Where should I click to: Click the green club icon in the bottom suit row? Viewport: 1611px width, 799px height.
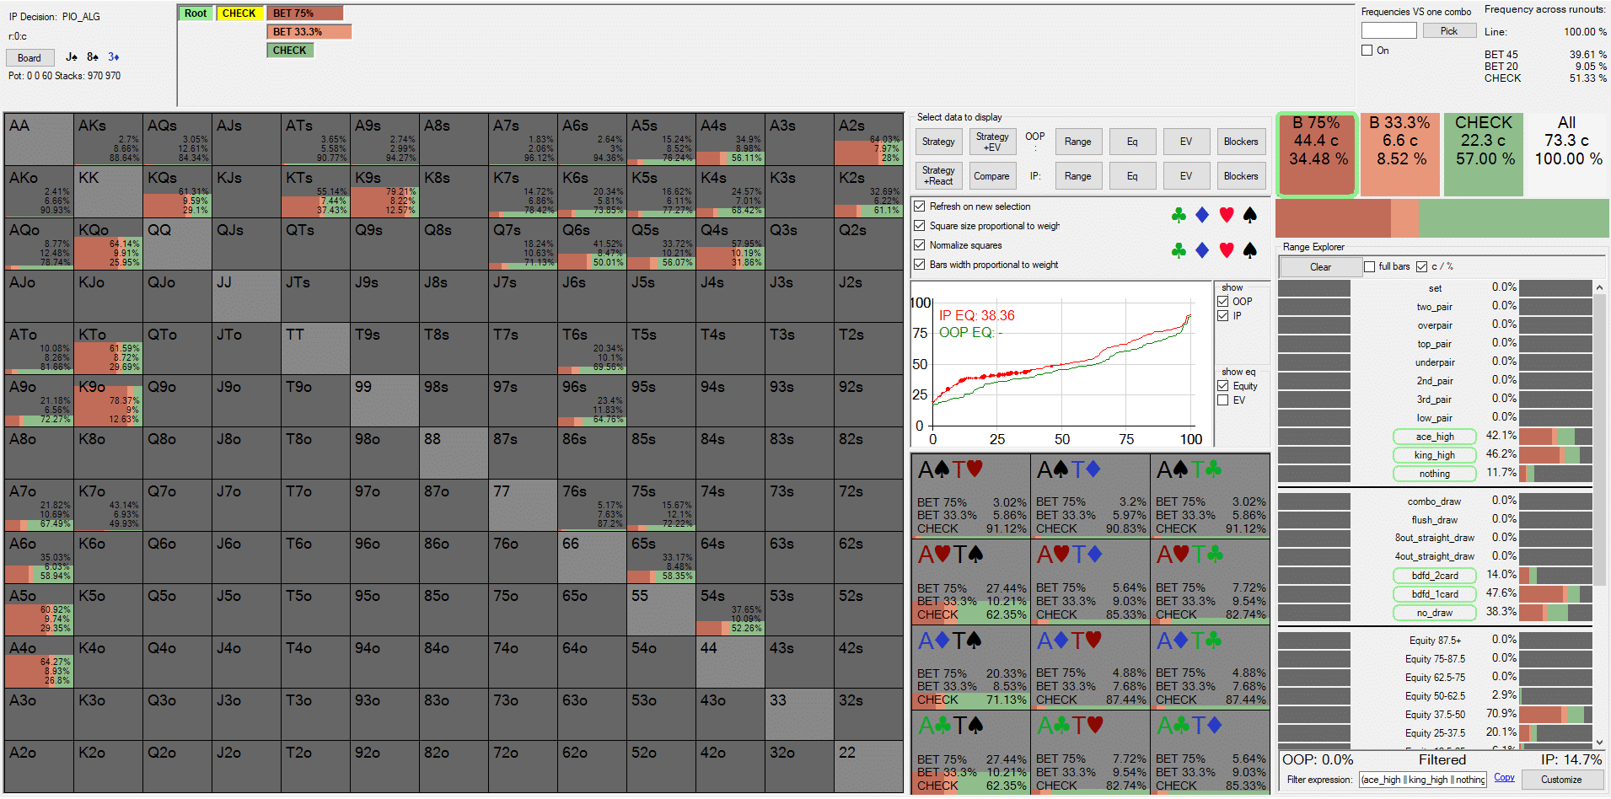[1179, 250]
